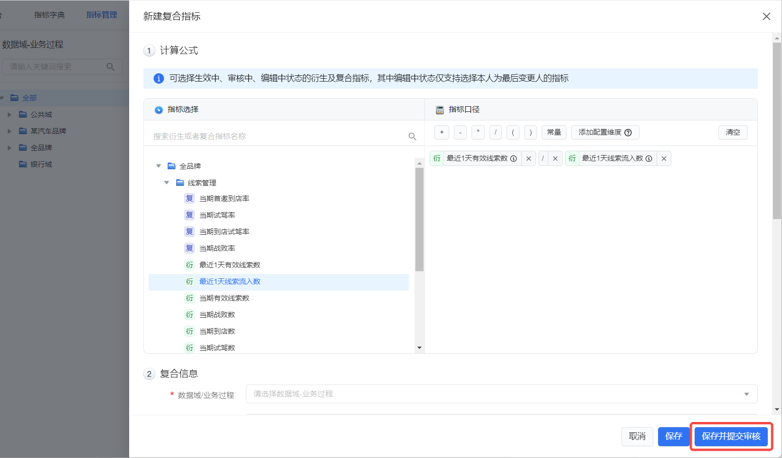The height and width of the screenshot is (458, 782).
Task: Click the 复 icon beside 当期战败率
Action: pos(189,248)
